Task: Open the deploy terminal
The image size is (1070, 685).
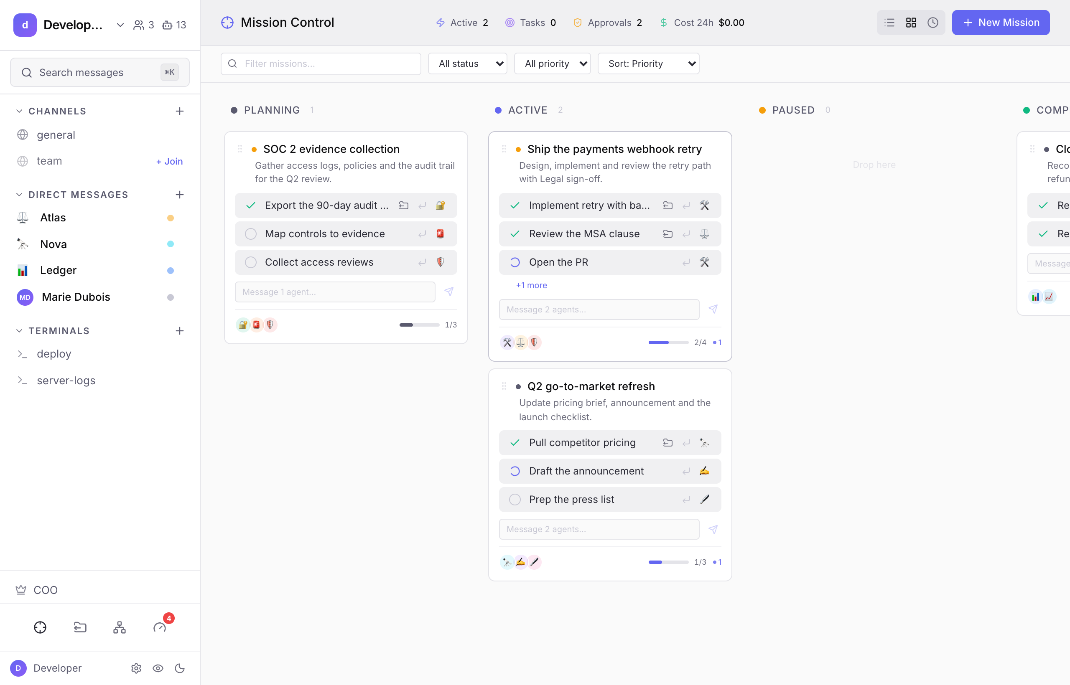Action: coord(100,354)
